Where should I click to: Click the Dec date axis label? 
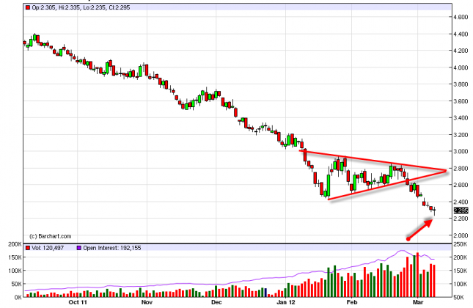(216, 301)
